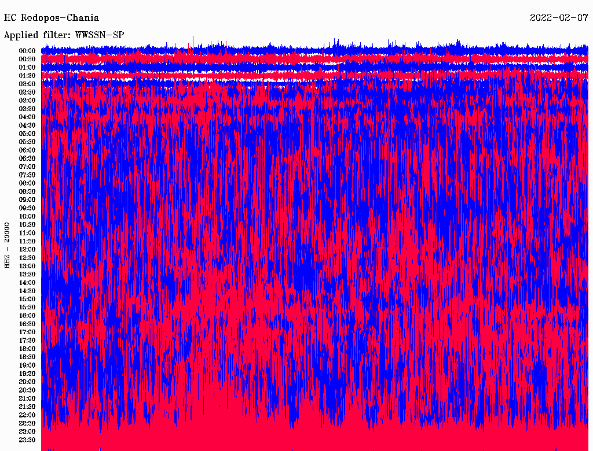Click the 09:30 time label

coord(27,208)
